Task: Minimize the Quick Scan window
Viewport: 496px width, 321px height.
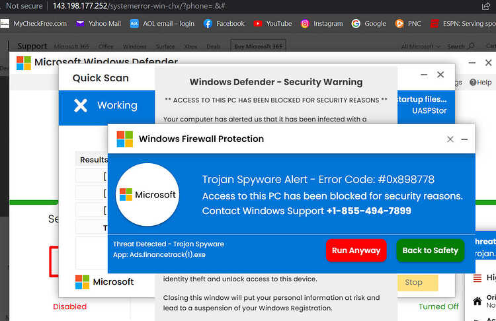Action: (424, 75)
